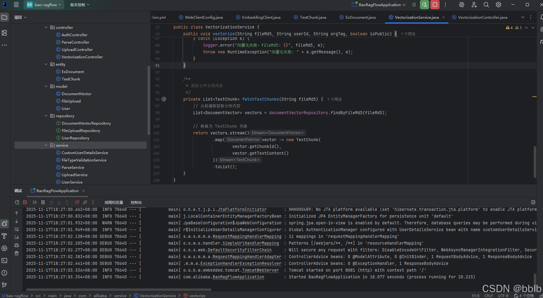Screen dimensions: 543x298
Task: Show hidden editor tabs dropdown arrow
Action: (x=523, y=17)
